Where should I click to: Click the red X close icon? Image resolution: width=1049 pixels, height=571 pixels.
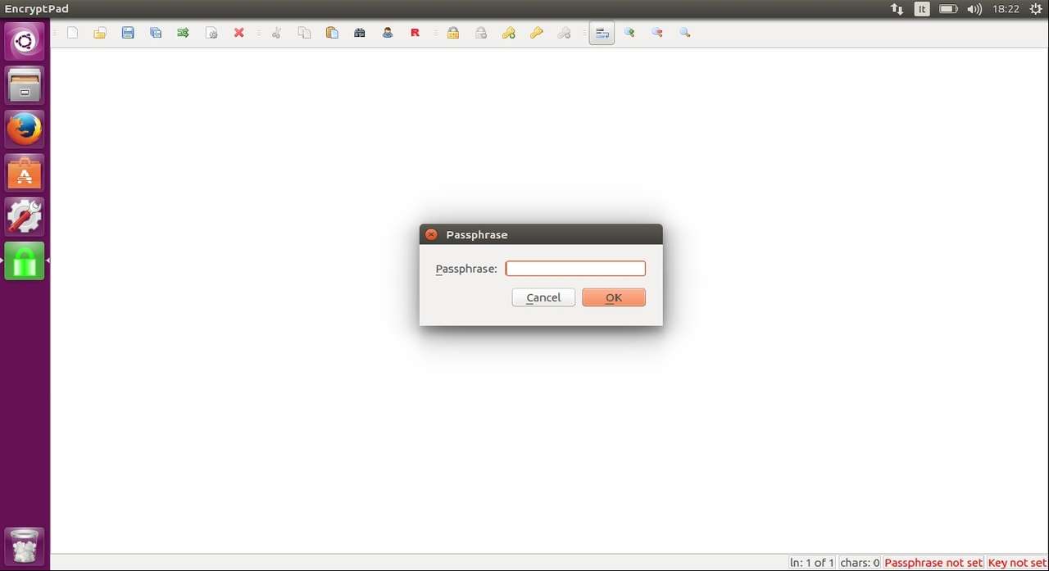click(239, 33)
